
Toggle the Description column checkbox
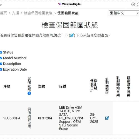tap(1, 64)
